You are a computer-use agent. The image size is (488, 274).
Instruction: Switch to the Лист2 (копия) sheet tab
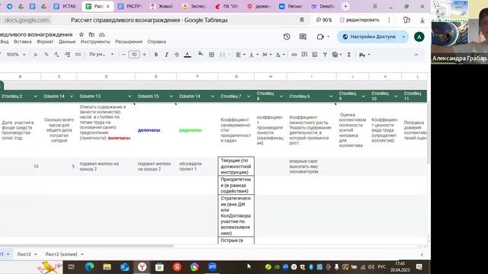click(x=64, y=254)
